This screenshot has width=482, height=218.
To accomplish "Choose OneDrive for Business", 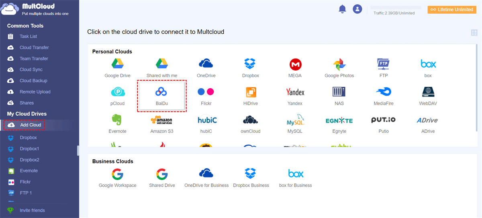I will point(206,177).
